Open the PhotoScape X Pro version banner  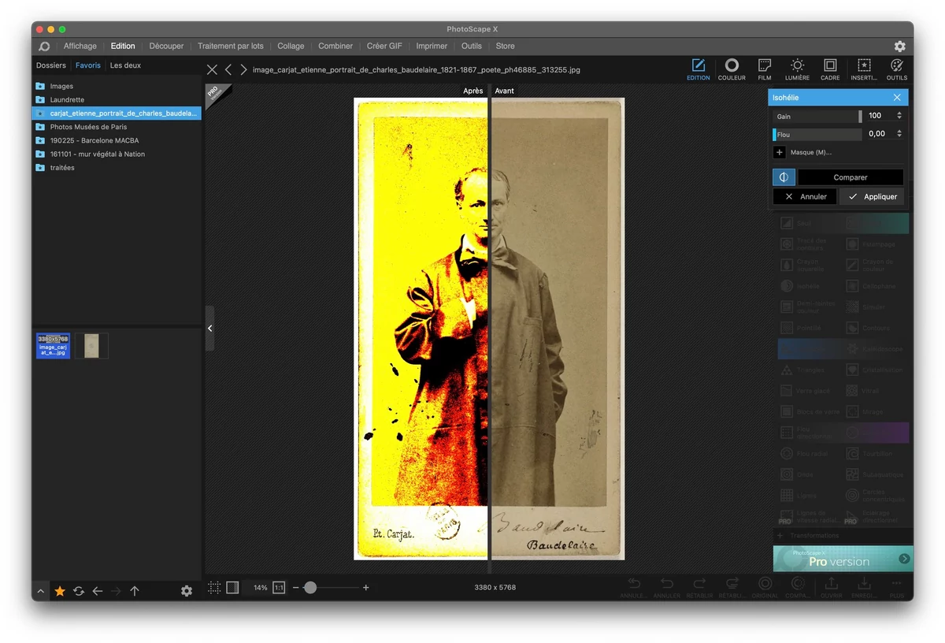click(843, 559)
